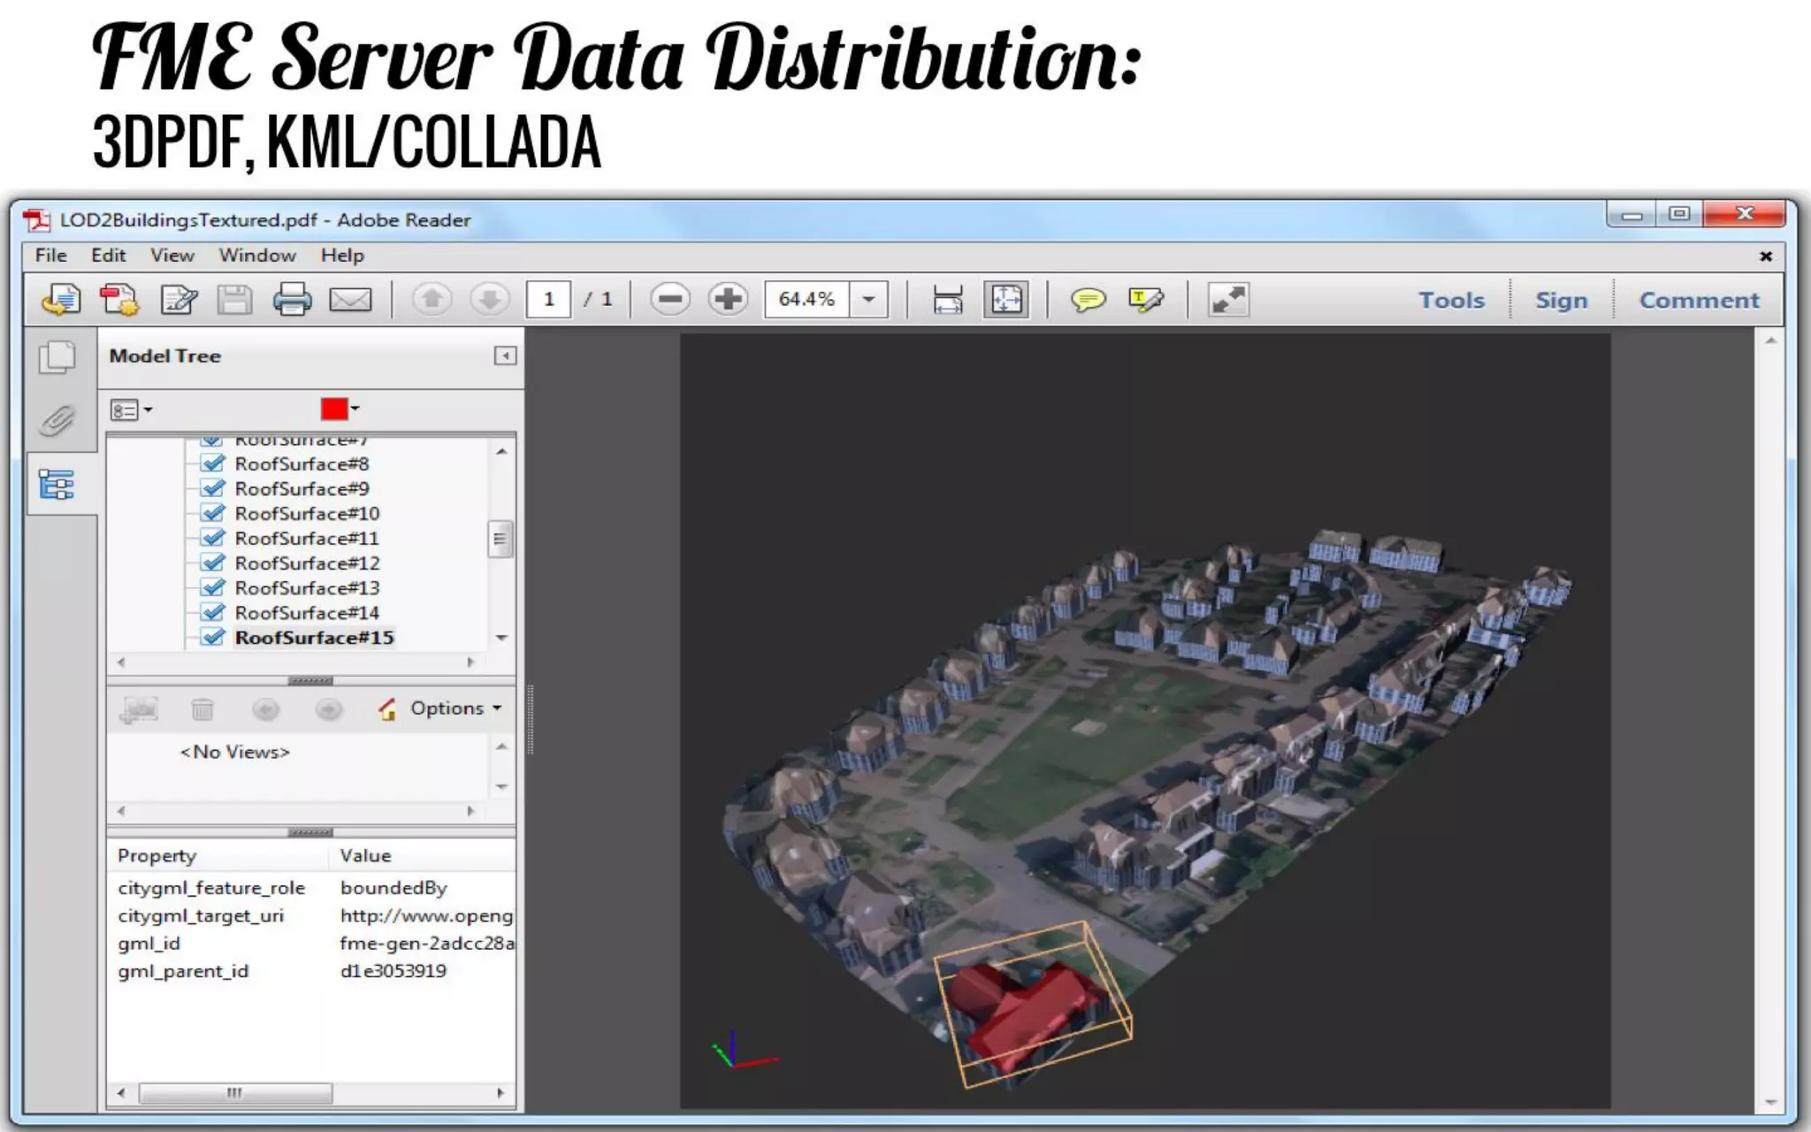Close the document with menu bar X
The height and width of the screenshot is (1132, 1811).
[x=1766, y=256]
